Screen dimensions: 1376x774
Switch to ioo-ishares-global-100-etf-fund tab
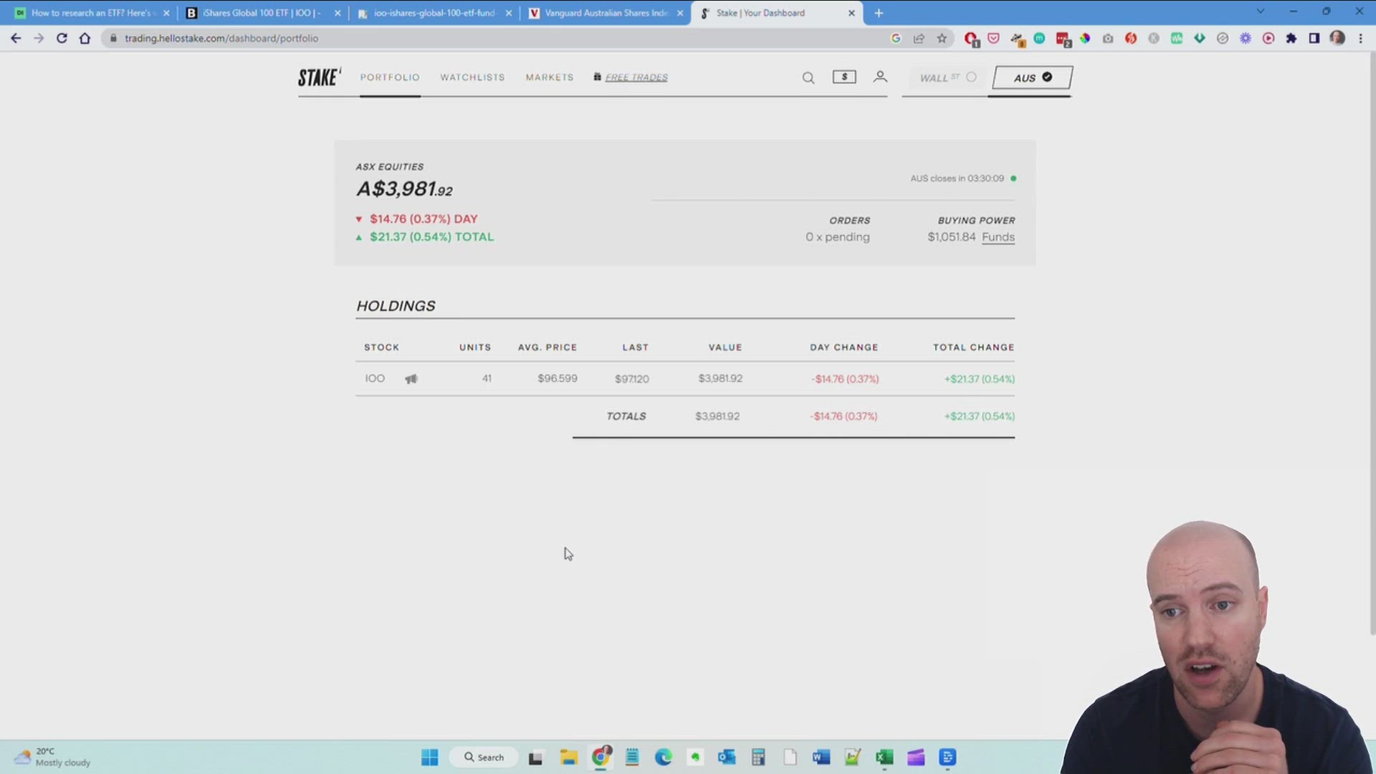[x=434, y=13]
